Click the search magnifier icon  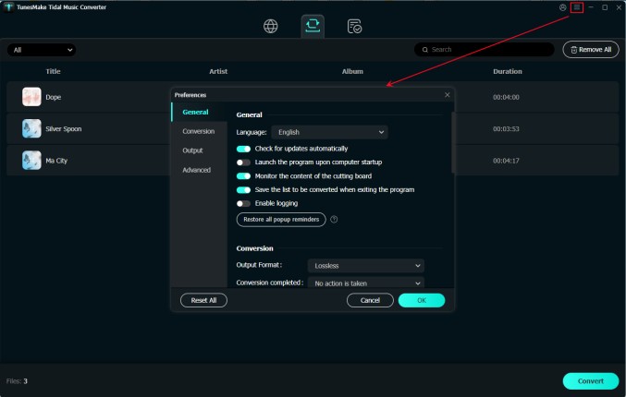coord(425,50)
